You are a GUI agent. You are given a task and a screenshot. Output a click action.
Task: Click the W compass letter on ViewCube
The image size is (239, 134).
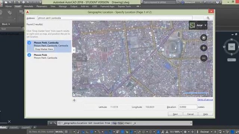(224, 47)
